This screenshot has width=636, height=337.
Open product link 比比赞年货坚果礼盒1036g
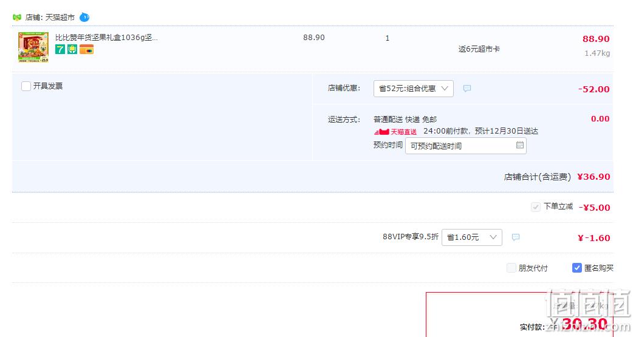(106, 38)
